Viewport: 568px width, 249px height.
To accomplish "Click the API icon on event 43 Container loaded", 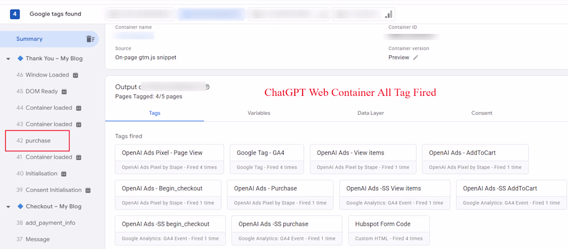I will coord(78,125).
